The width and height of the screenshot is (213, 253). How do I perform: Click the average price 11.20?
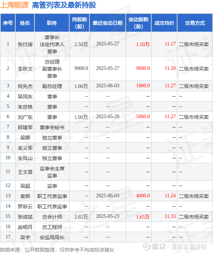[x=170, y=68]
